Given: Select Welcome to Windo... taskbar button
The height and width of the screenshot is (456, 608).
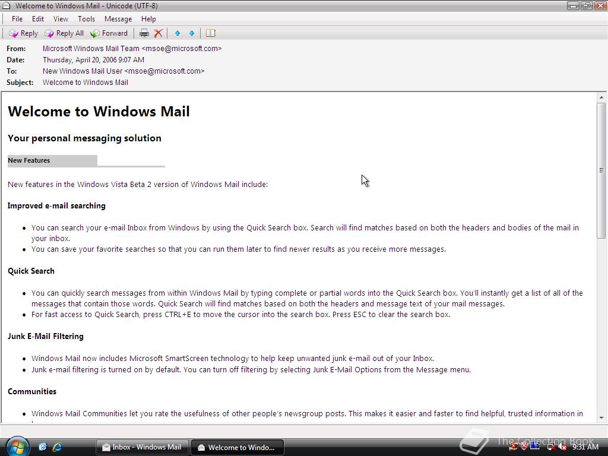Looking at the screenshot, I should (237, 448).
